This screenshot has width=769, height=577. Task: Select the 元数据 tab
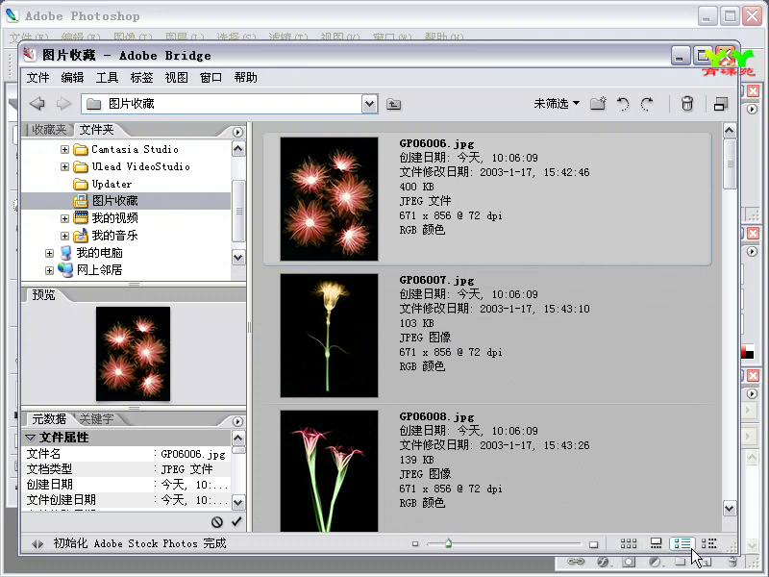click(49, 419)
